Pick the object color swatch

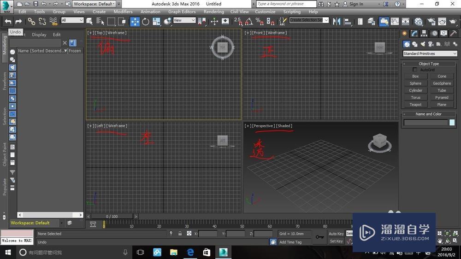tap(452, 123)
